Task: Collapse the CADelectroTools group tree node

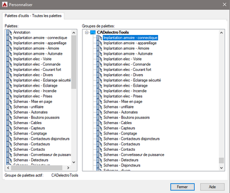Action: 87,32
